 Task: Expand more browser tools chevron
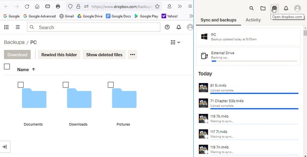(x=180, y=7)
